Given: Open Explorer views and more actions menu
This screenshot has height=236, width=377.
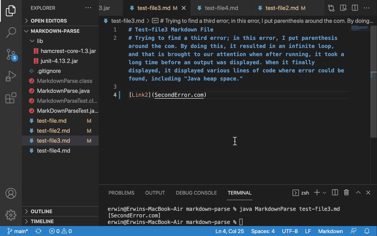Looking at the screenshot, I should point(88,8).
